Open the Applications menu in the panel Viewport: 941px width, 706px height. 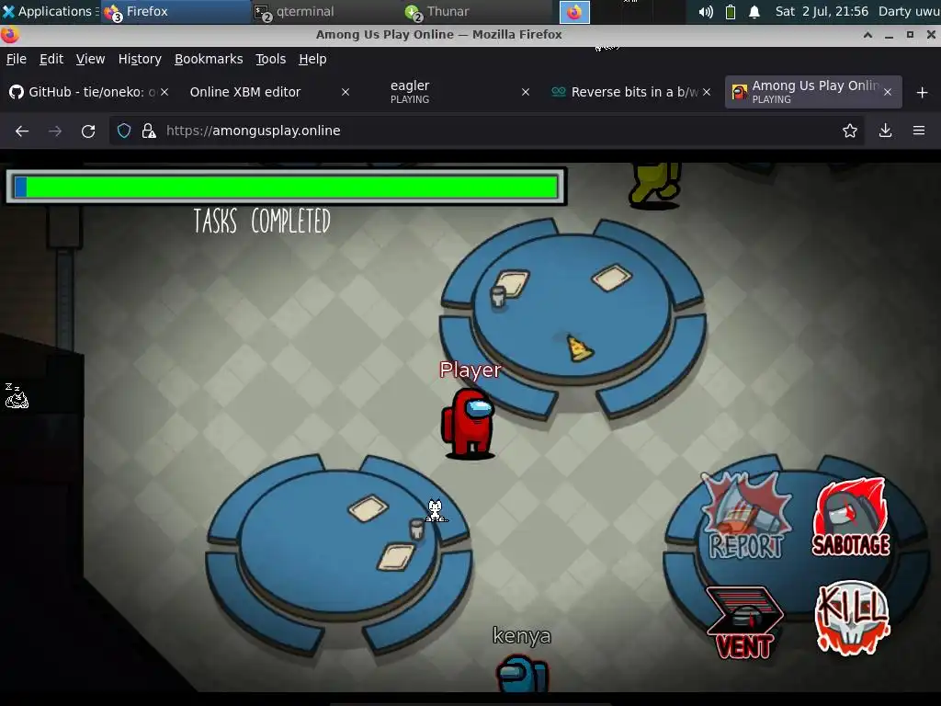click(x=50, y=11)
